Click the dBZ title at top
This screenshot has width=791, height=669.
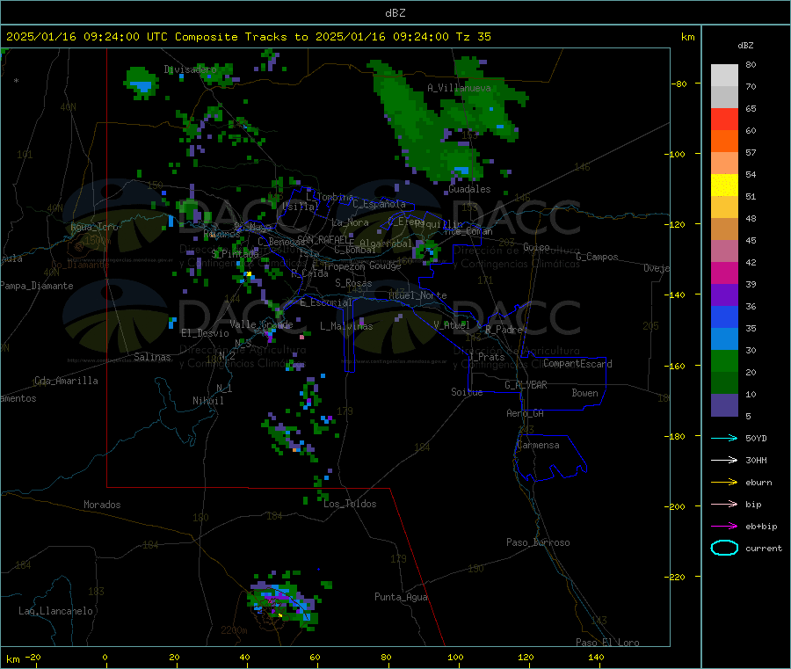coord(395,13)
